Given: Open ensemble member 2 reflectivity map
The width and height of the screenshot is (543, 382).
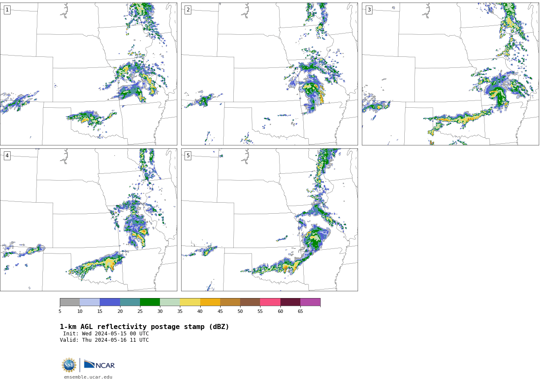Looking at the screenshot, I should [x=269, y=74].
